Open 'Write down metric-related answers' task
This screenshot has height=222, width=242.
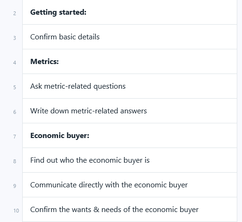130,111
